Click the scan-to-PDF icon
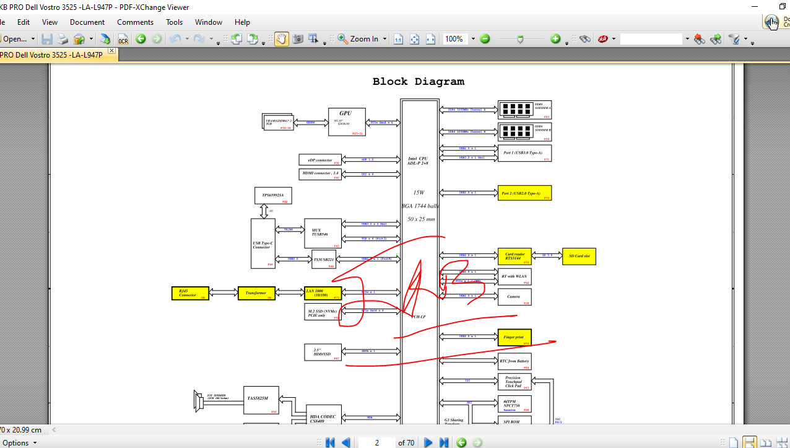790x448 pixels. click(x=106, y=39)
